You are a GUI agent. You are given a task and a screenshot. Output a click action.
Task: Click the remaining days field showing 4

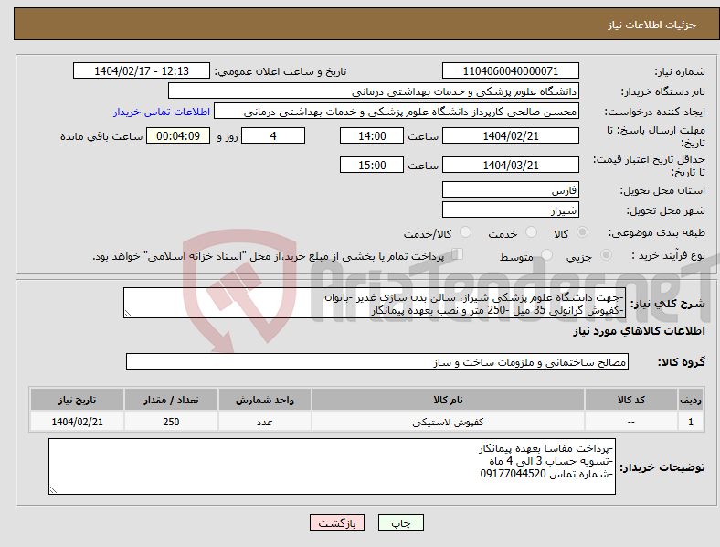click(x=273, y=135)
